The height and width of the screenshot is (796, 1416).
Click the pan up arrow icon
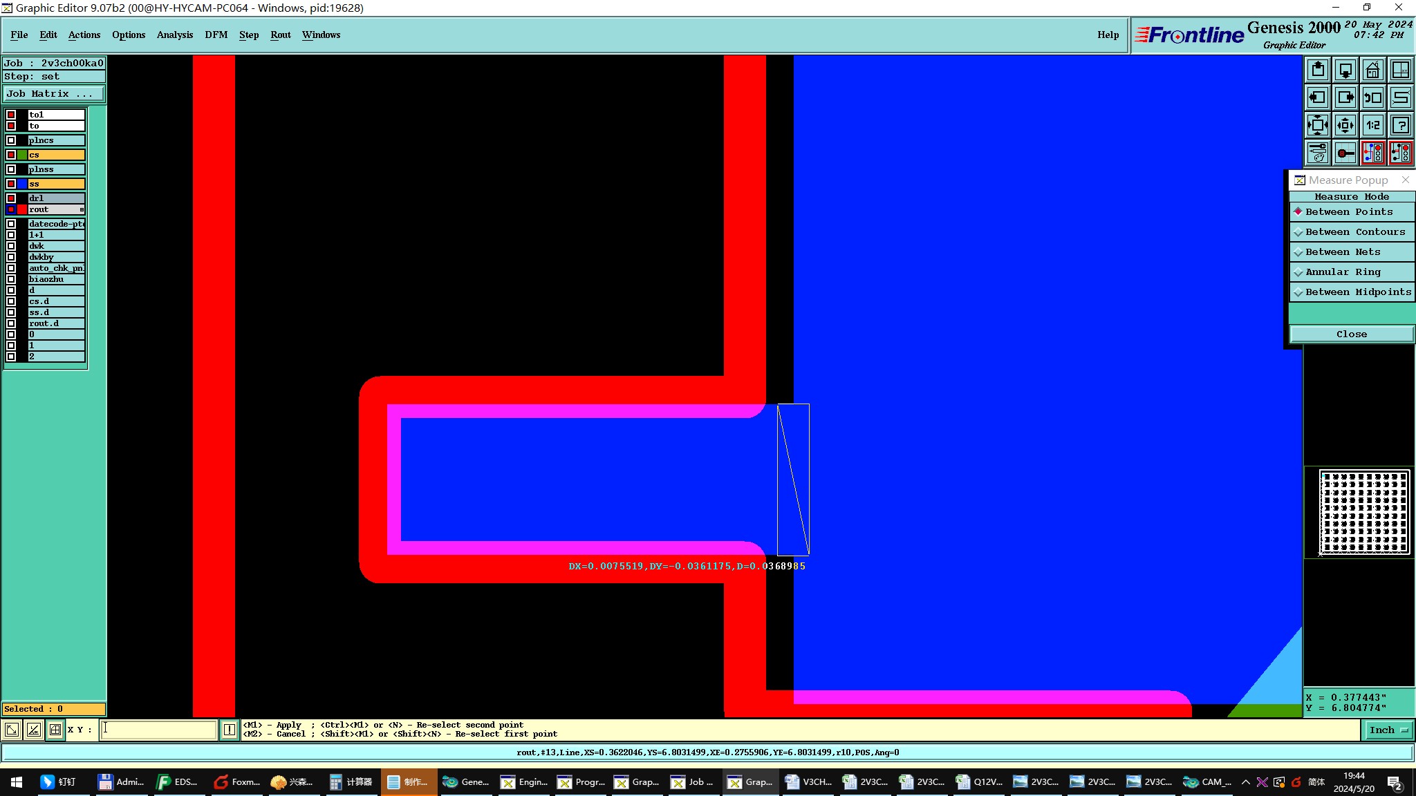1318,70
